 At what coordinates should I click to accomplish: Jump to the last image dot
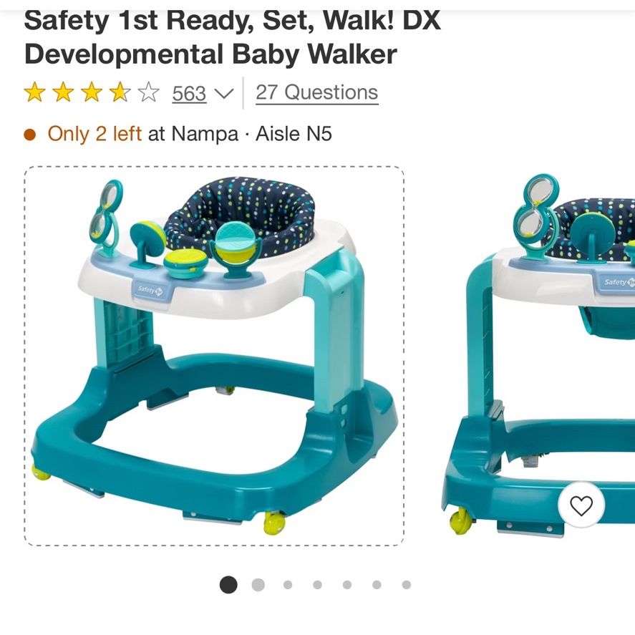coord(407,585)
